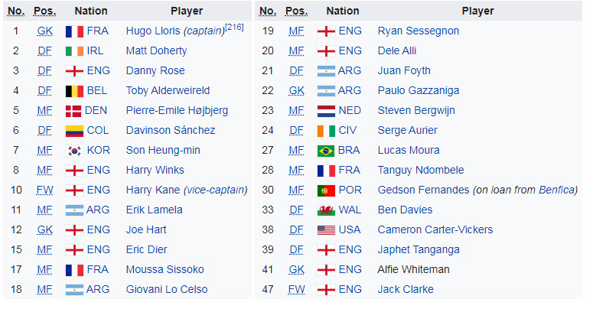Click the Portugal flag beside Gedson Fernandes

[326, 190]
